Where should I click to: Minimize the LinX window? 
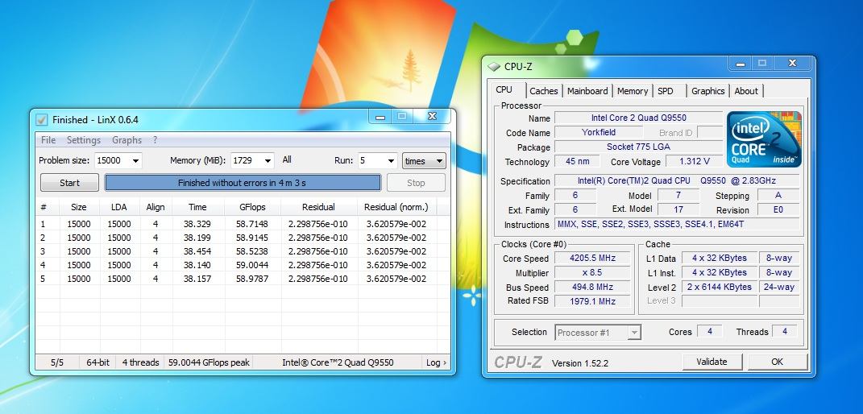click(380, 117)
